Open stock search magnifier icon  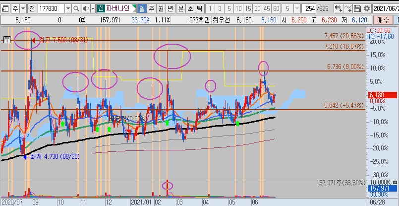click(x=76, y=8)
